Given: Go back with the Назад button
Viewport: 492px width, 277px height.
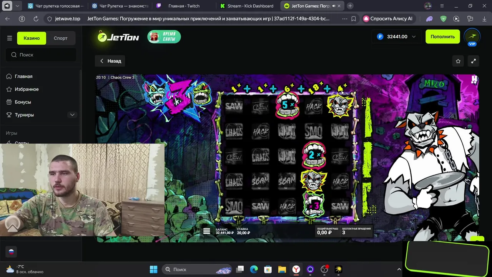Looking at the screenshot, I should [110, 61].
